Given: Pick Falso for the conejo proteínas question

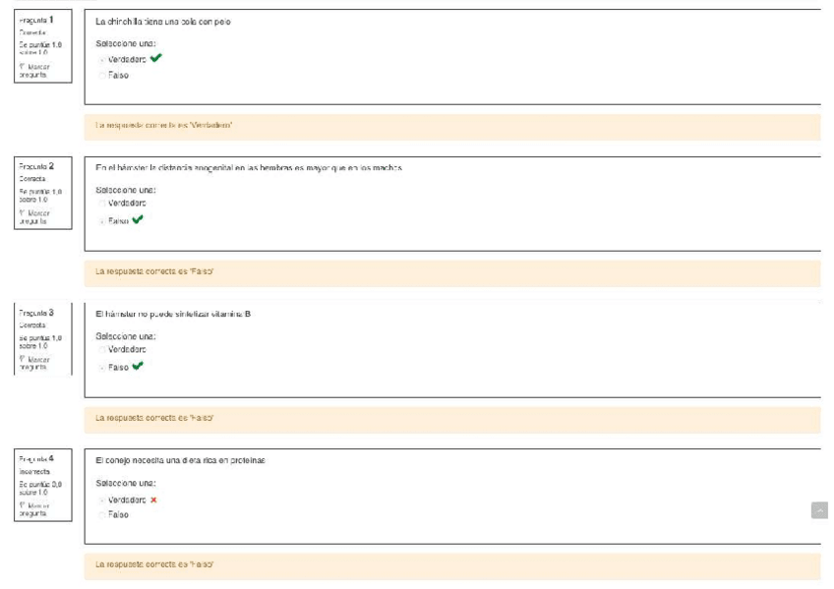Looking at the screenshot, I should [101, 514].
